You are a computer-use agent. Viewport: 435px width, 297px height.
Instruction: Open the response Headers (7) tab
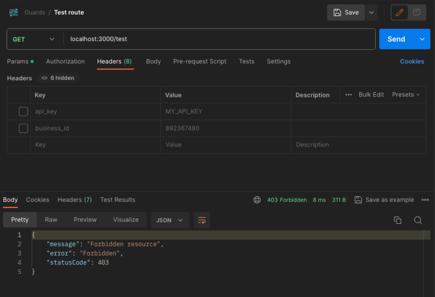click(75, 200)
